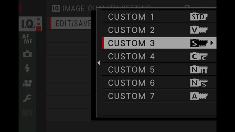Click the Pro Neg Std NS icon

pyautogui.click(x=198, y=83)
